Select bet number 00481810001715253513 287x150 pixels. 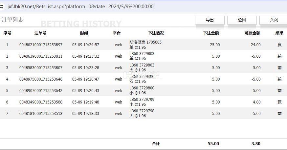[41, 114]
